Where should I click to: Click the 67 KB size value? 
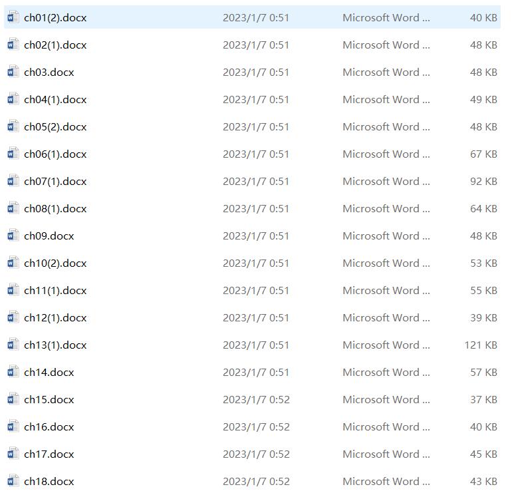pos(483,154)
